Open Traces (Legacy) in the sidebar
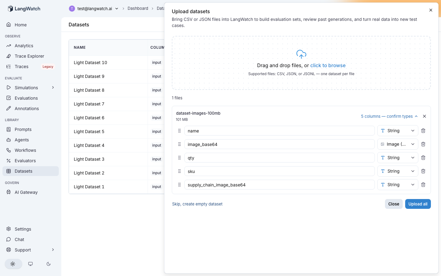The width and height of the screenshot is (441, 276). click(x=31, y=67)
